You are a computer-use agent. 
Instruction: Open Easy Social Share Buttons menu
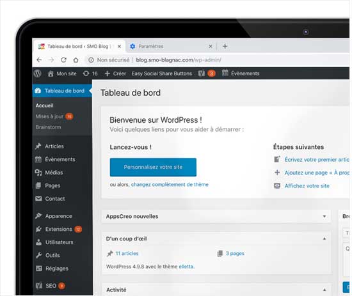(x=162, y=74)
